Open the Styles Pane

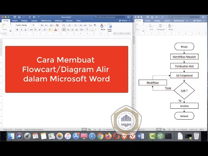[110, 28]
